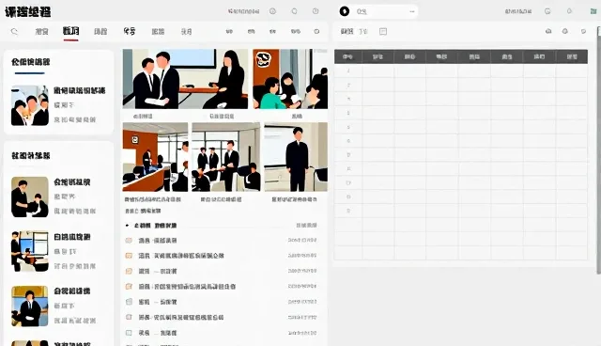Open the office image with brown reception desk

pyautogui.click(x=155, y=157)
